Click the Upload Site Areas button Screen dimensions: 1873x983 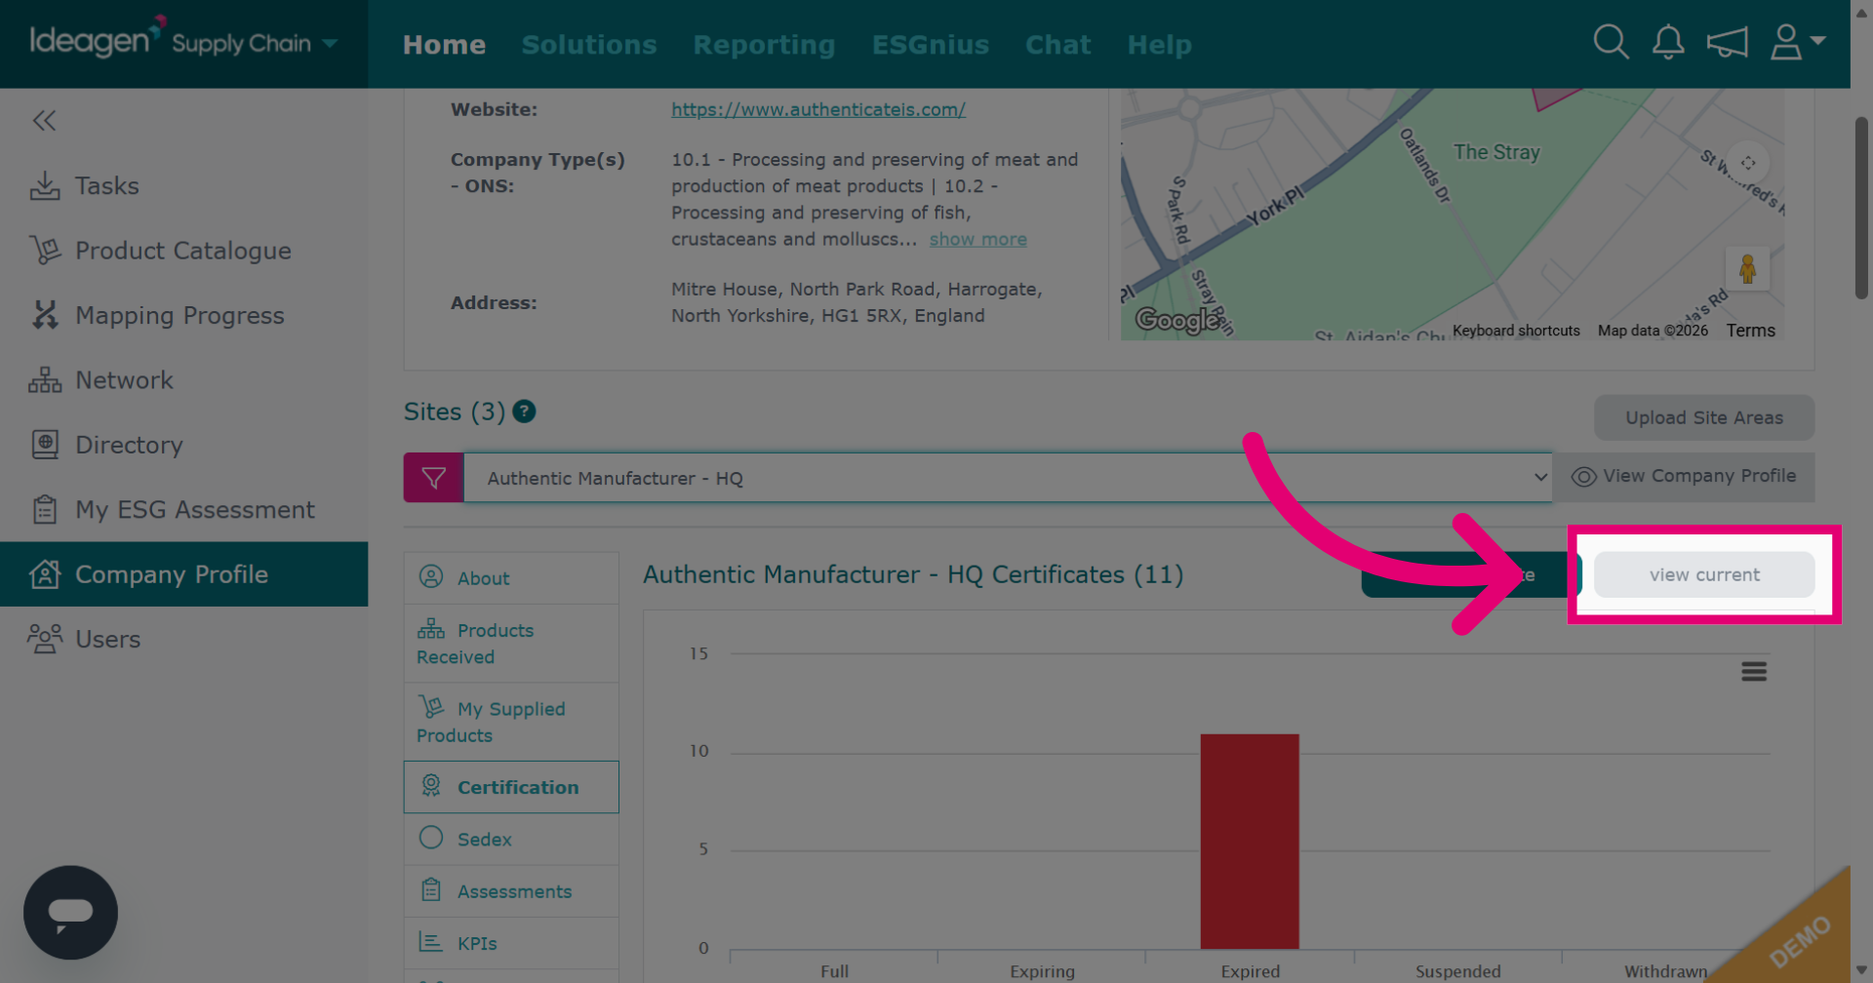click(x=1704, y=417)
